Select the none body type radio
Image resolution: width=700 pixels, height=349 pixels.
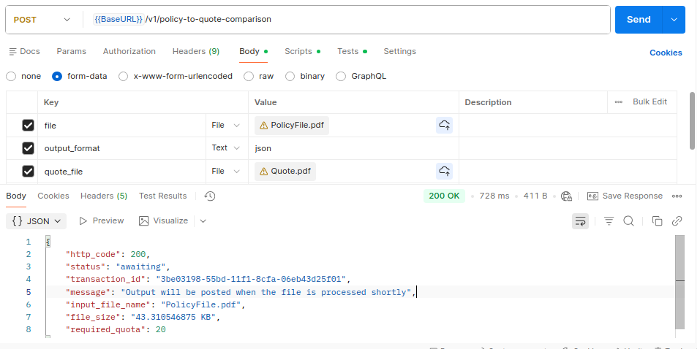point(11,76)
